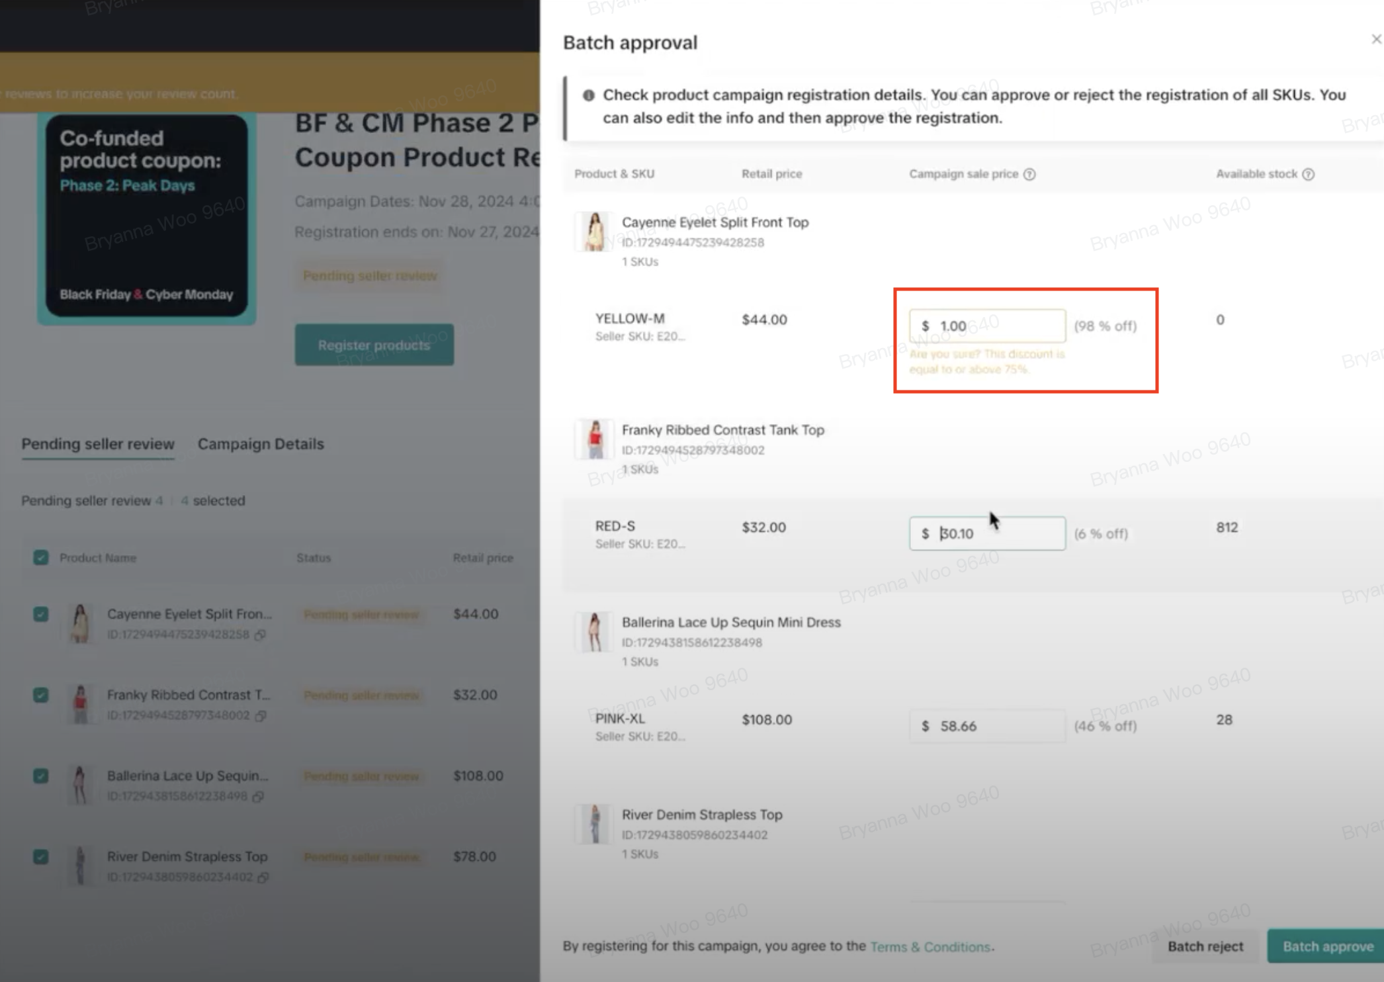The image size is (1384, 982).
Task: Close the Batch approval panel
Action: point(1375,40)
